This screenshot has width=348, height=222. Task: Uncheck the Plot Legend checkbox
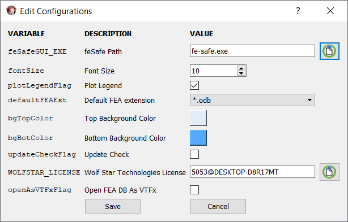(194, 85)
